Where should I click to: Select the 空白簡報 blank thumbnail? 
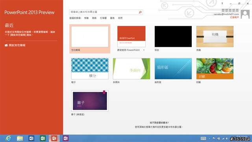point(90,37)
